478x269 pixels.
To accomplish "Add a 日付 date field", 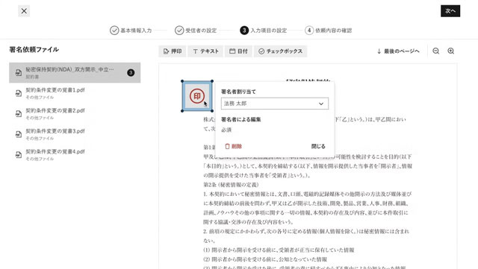I will 238,51.
